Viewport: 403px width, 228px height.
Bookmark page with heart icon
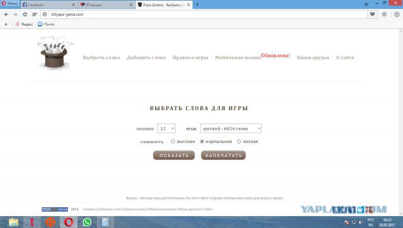(x=372, y=14)
